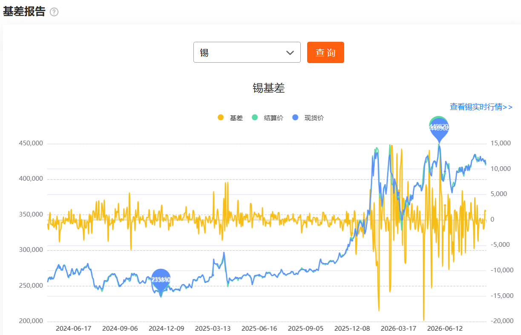Viewport: 521px width, 335px height.
Task: Click the 2025-12-08 axis date label
Action: pos(352,329)
